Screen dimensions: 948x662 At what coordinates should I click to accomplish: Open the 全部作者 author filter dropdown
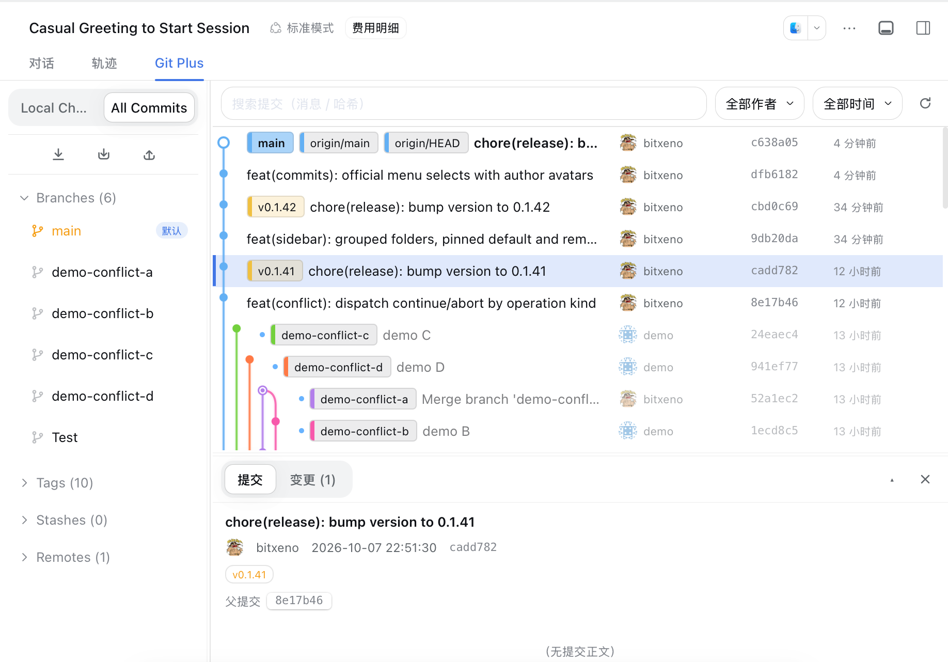(x=760, y=103)
